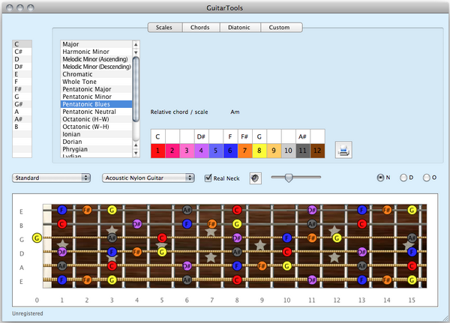The image size is (450, 323).
Task: Select root note C in key list
Action: pyautogui.click(x=22, y=44)
